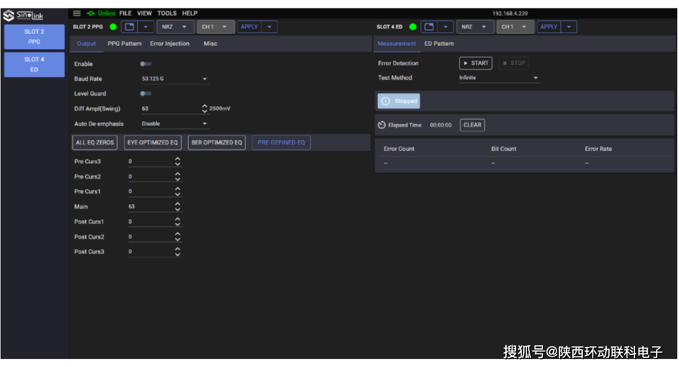Start error detection with START button
Screen dimensions: 679x367
(476, 63)
